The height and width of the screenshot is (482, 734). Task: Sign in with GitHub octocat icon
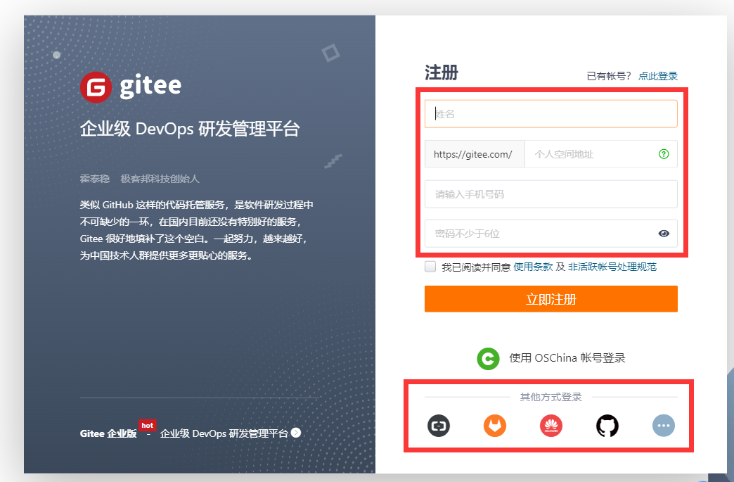coord(607,426)
